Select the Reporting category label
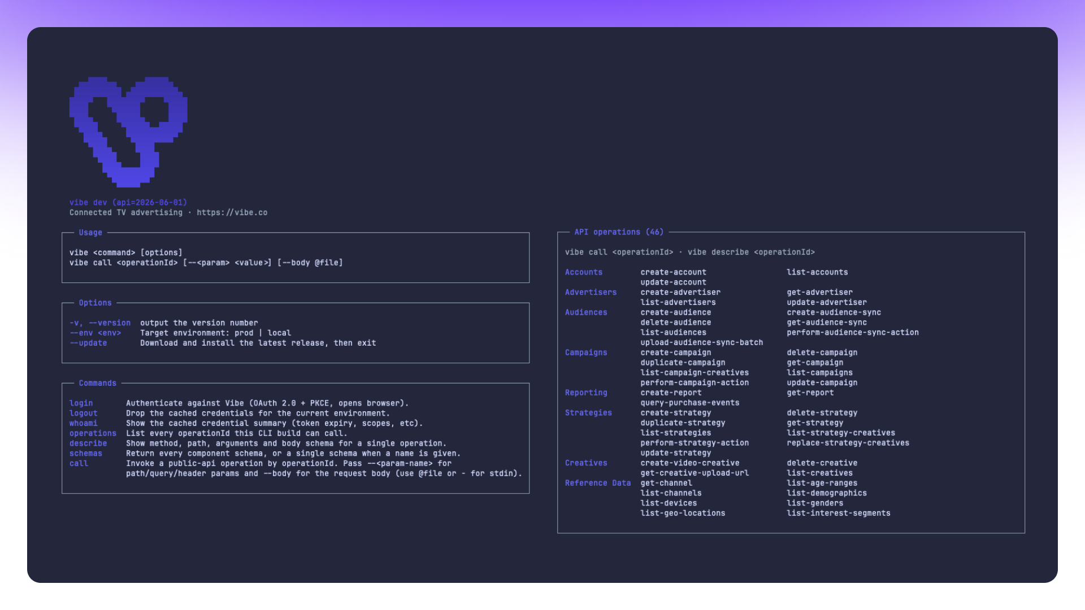 586,393
